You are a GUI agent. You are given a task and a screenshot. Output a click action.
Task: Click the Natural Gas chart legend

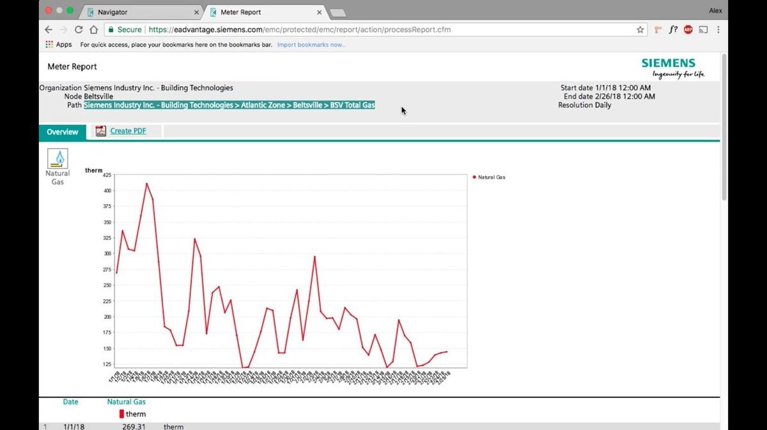click(x=489, y=177)
